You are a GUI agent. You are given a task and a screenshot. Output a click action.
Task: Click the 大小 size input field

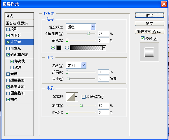103,79
